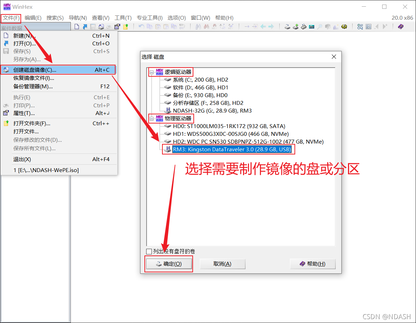Viewport: 416px width, 323px height.
Task: Open the 导航(N) menu
Action: click(x=78, y=18)
